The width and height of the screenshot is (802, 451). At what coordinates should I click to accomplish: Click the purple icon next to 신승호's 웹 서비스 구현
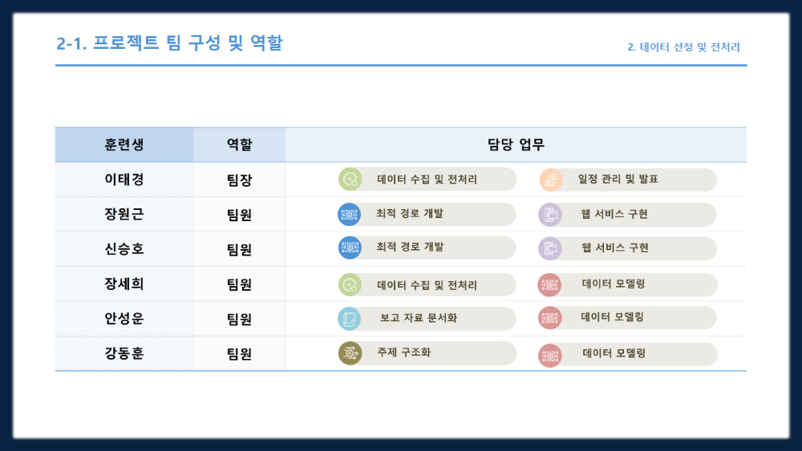coord(550,249)
